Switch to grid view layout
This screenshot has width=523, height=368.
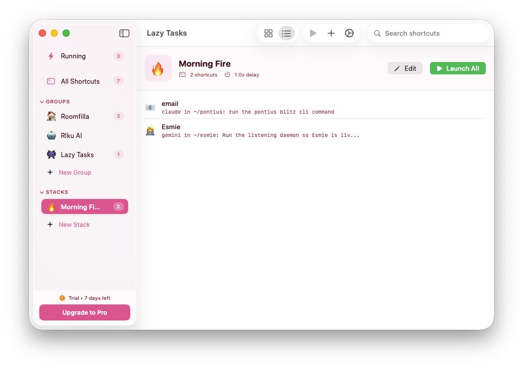coord(268,33)
